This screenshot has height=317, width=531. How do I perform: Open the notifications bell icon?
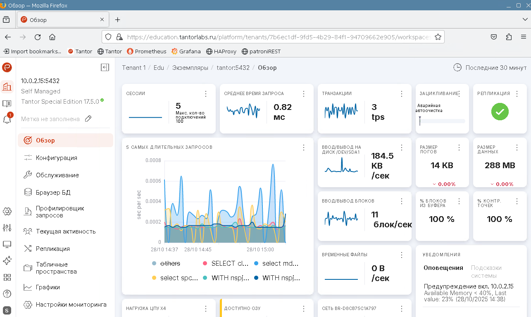tap(7, 119)
